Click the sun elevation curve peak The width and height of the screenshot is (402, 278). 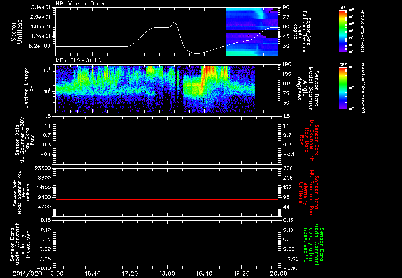click(x=175, y=22)
